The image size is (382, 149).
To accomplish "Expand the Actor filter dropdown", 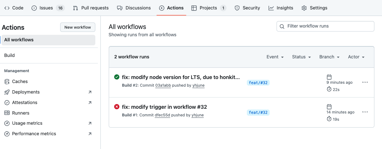I will pos(356,57).
